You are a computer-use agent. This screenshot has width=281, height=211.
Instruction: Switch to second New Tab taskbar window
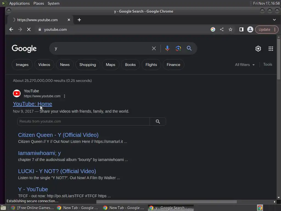pos(124,208)
